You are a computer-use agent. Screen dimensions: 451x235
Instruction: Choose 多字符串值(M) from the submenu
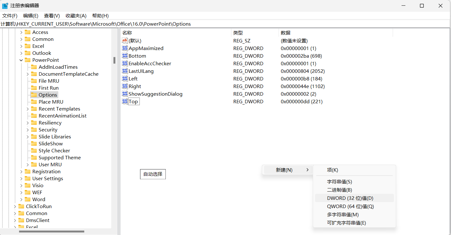(x=354, y=214)
